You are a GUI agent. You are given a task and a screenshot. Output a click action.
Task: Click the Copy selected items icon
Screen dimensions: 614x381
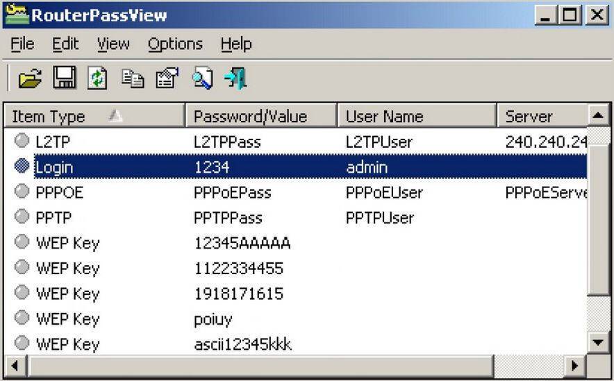(x=133, y=78)
